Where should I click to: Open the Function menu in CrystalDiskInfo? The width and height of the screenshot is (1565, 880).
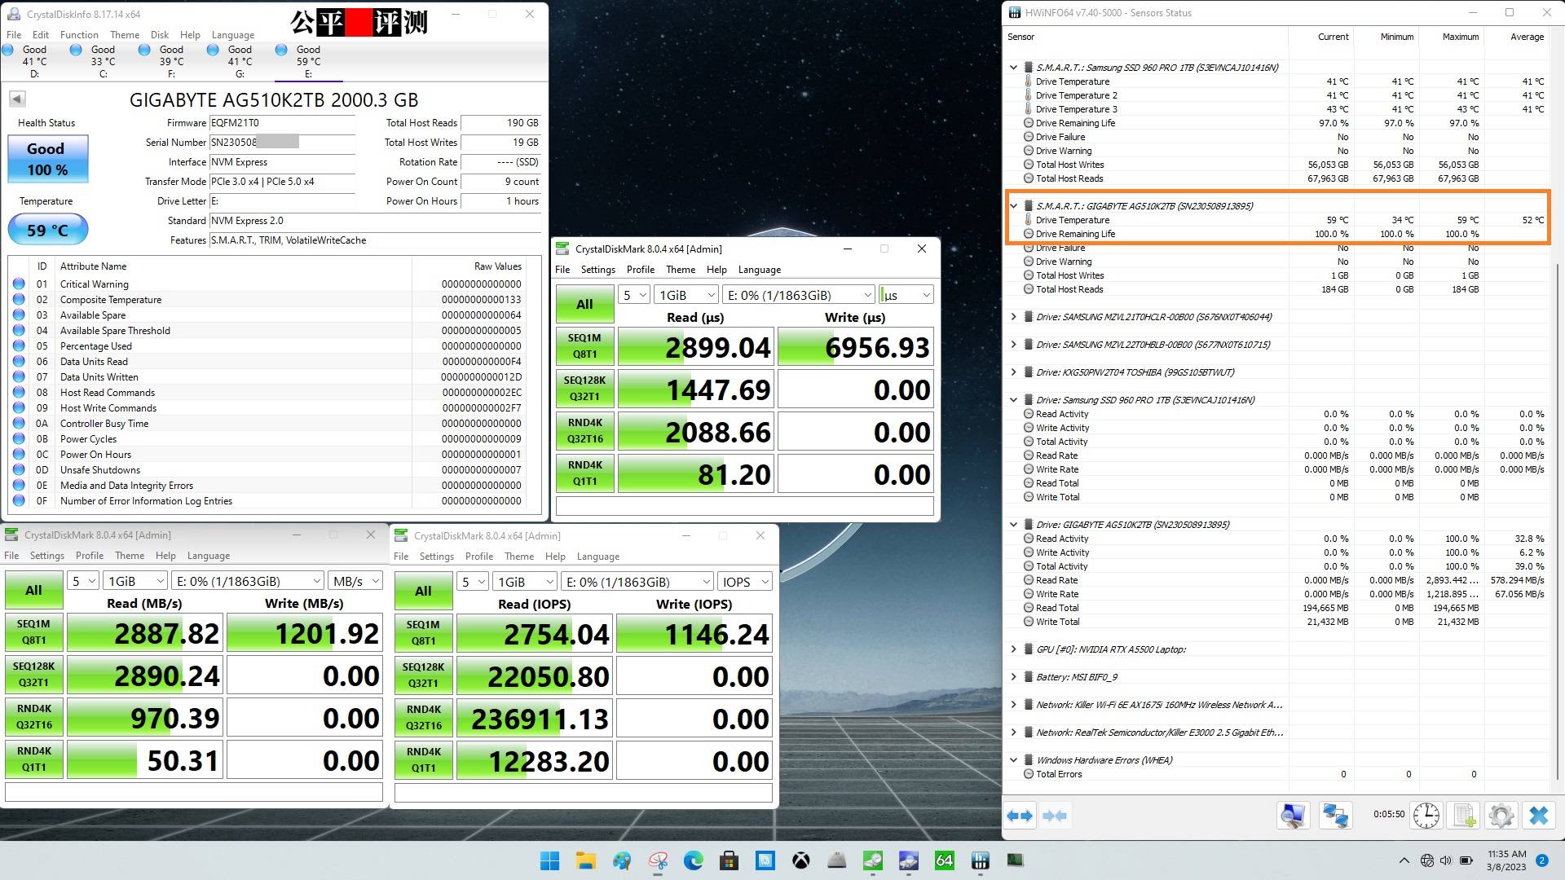(x=79, y=34)
